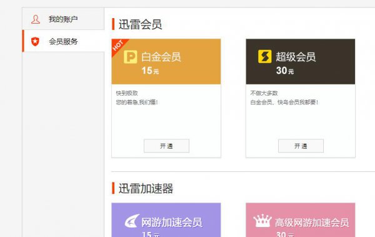Open the orange 白金会员 card banner

click(x=166, y=61)
